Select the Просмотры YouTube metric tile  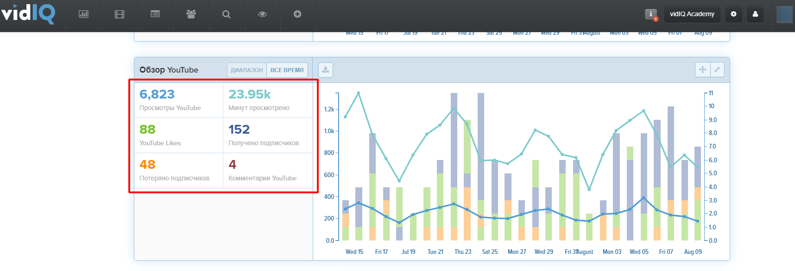tap(179, 100)
